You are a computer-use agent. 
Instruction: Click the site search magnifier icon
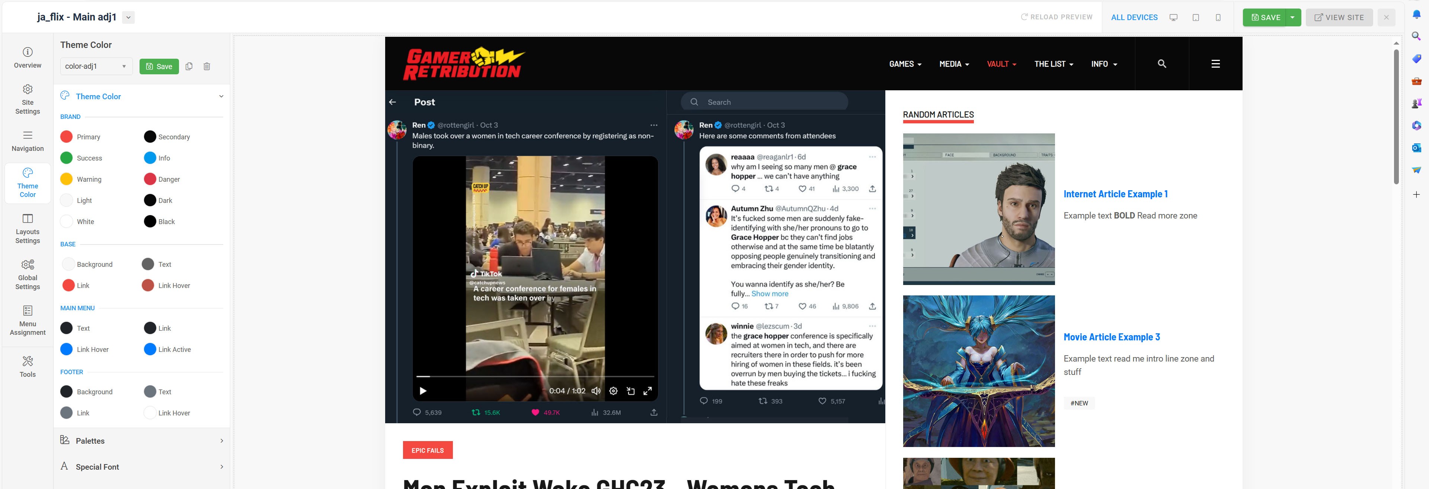pos(1161,64)
